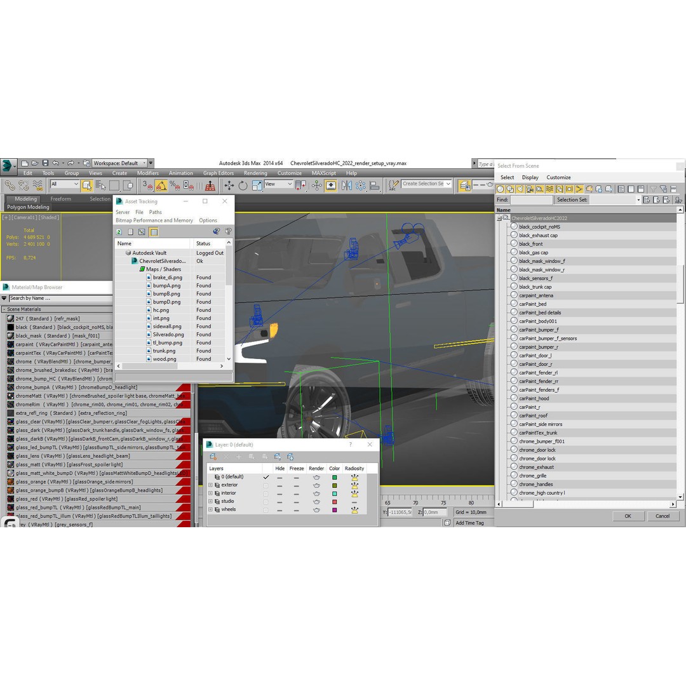686x686 pixels.
Task: Click the Select and Link chain icon
Action: click(9, 186)
